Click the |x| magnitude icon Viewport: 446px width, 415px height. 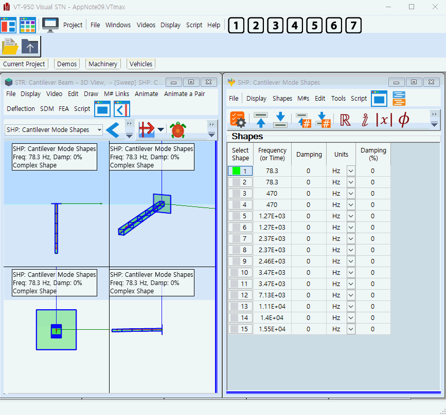(x=384, y=120)
